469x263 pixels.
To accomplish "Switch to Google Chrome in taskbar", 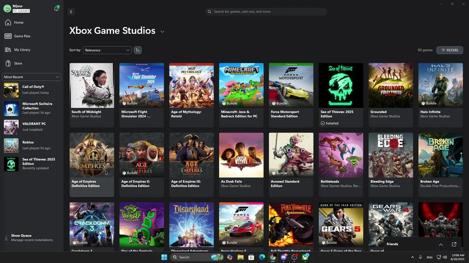I will [273, 257].
